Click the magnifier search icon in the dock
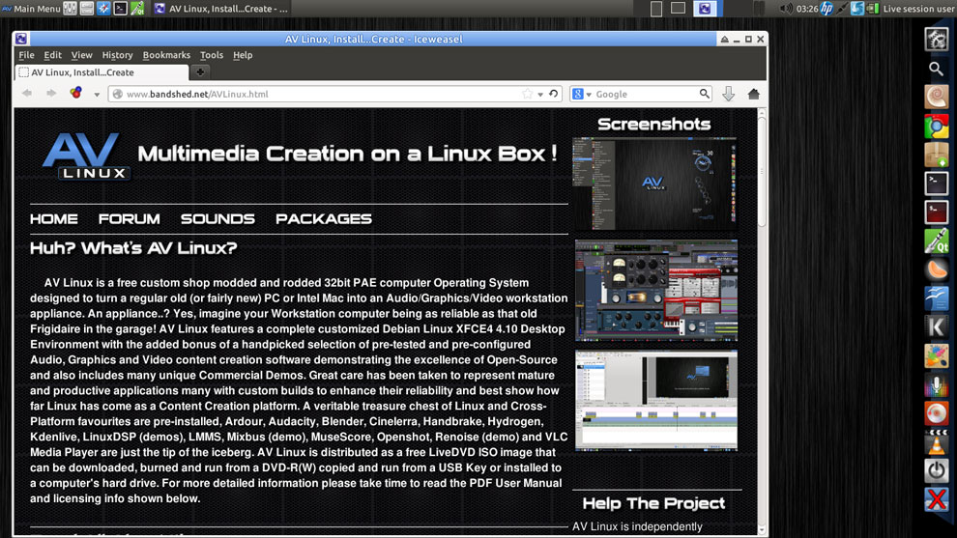The image size is (957, 538). pyautogui.click(x=937, y=69)
